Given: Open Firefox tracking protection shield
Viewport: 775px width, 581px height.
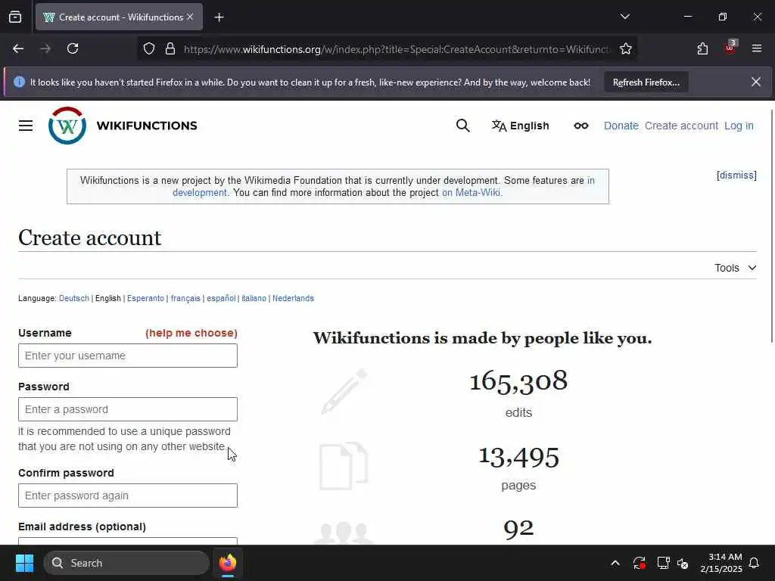Looking at the screenshot, I should tap(149, 48).
